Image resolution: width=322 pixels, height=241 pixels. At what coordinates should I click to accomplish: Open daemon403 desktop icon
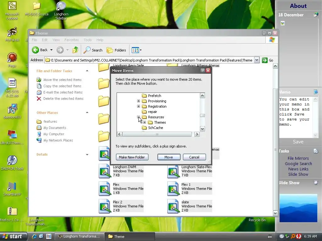coord(12,111)
